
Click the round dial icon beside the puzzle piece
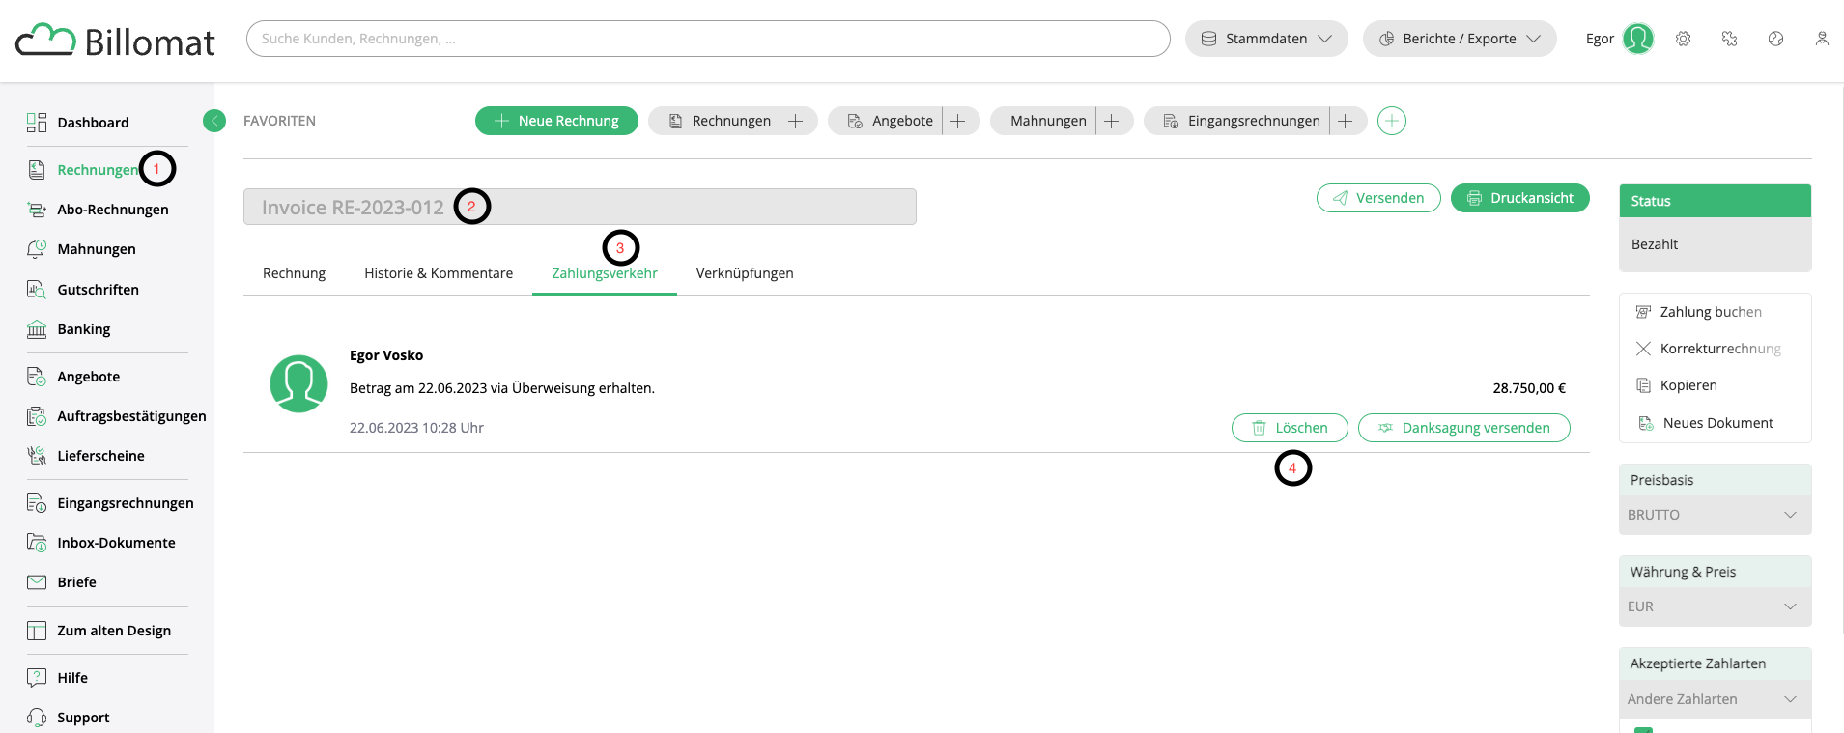(1775, 39)
